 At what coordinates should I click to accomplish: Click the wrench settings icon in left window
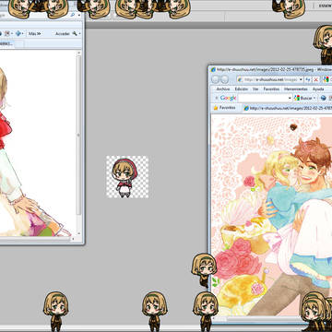75,33
